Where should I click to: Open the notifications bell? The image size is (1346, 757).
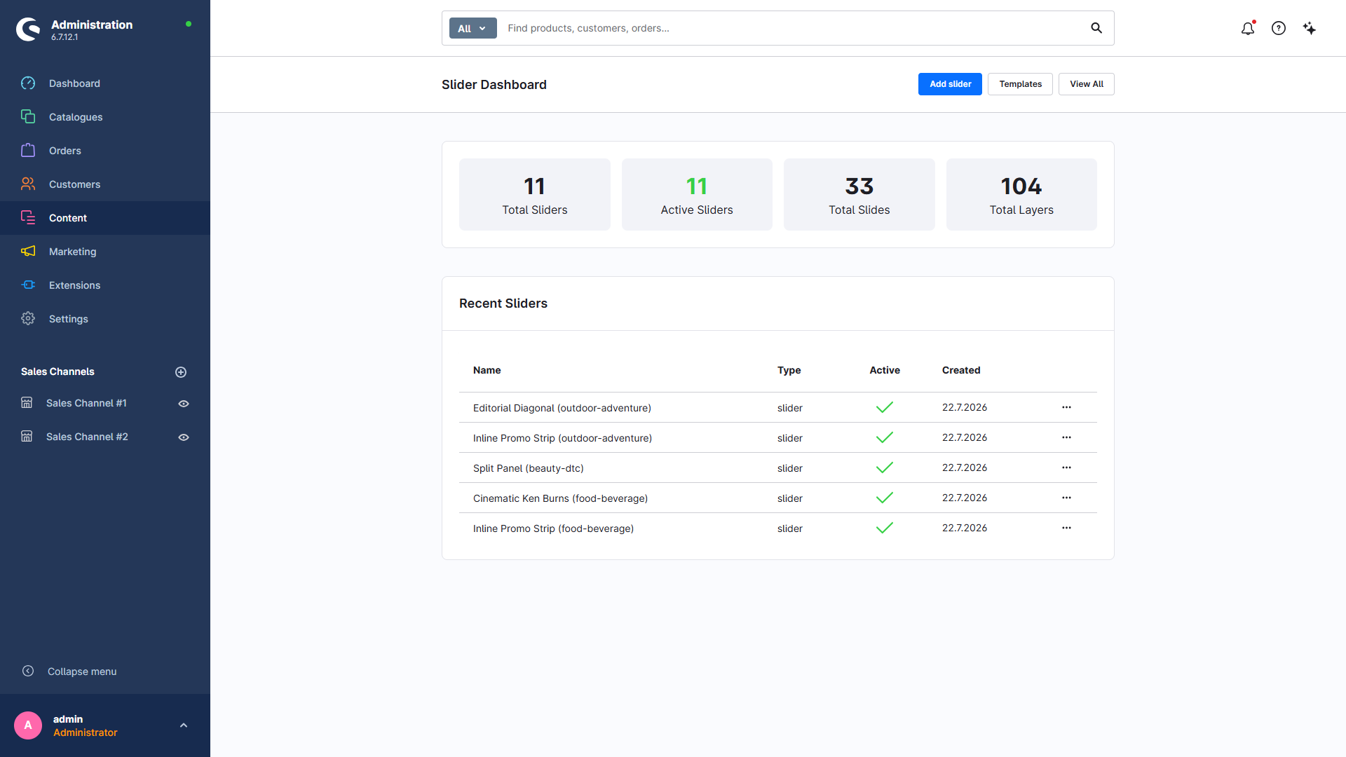[1248, 28]
